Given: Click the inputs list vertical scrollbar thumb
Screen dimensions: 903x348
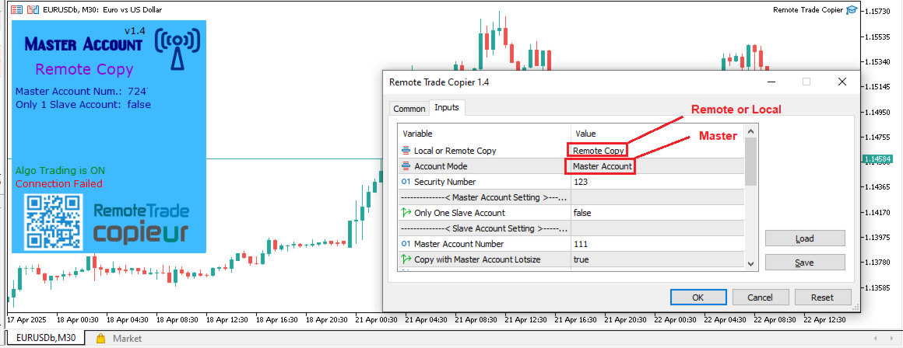Looking at the screenshot, I should tap(750, 162).
